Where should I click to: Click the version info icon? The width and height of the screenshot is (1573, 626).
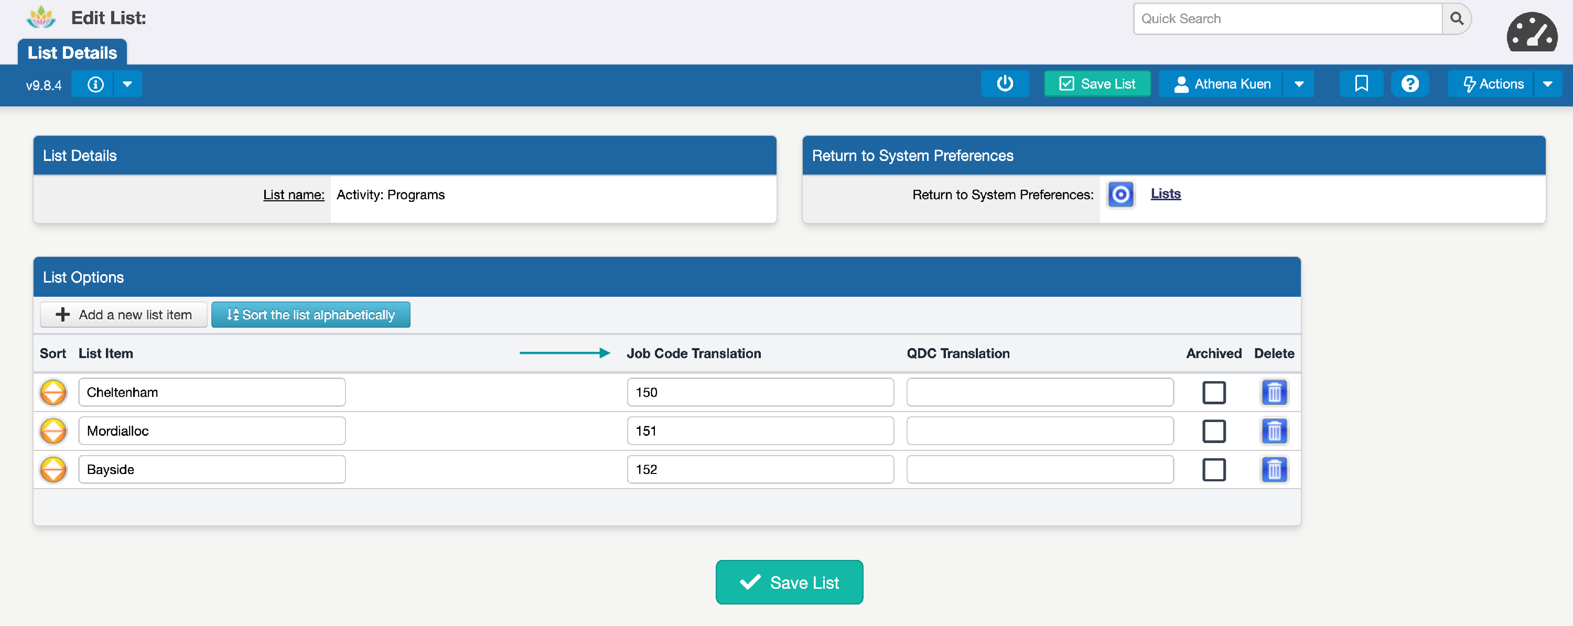[95, 84]
